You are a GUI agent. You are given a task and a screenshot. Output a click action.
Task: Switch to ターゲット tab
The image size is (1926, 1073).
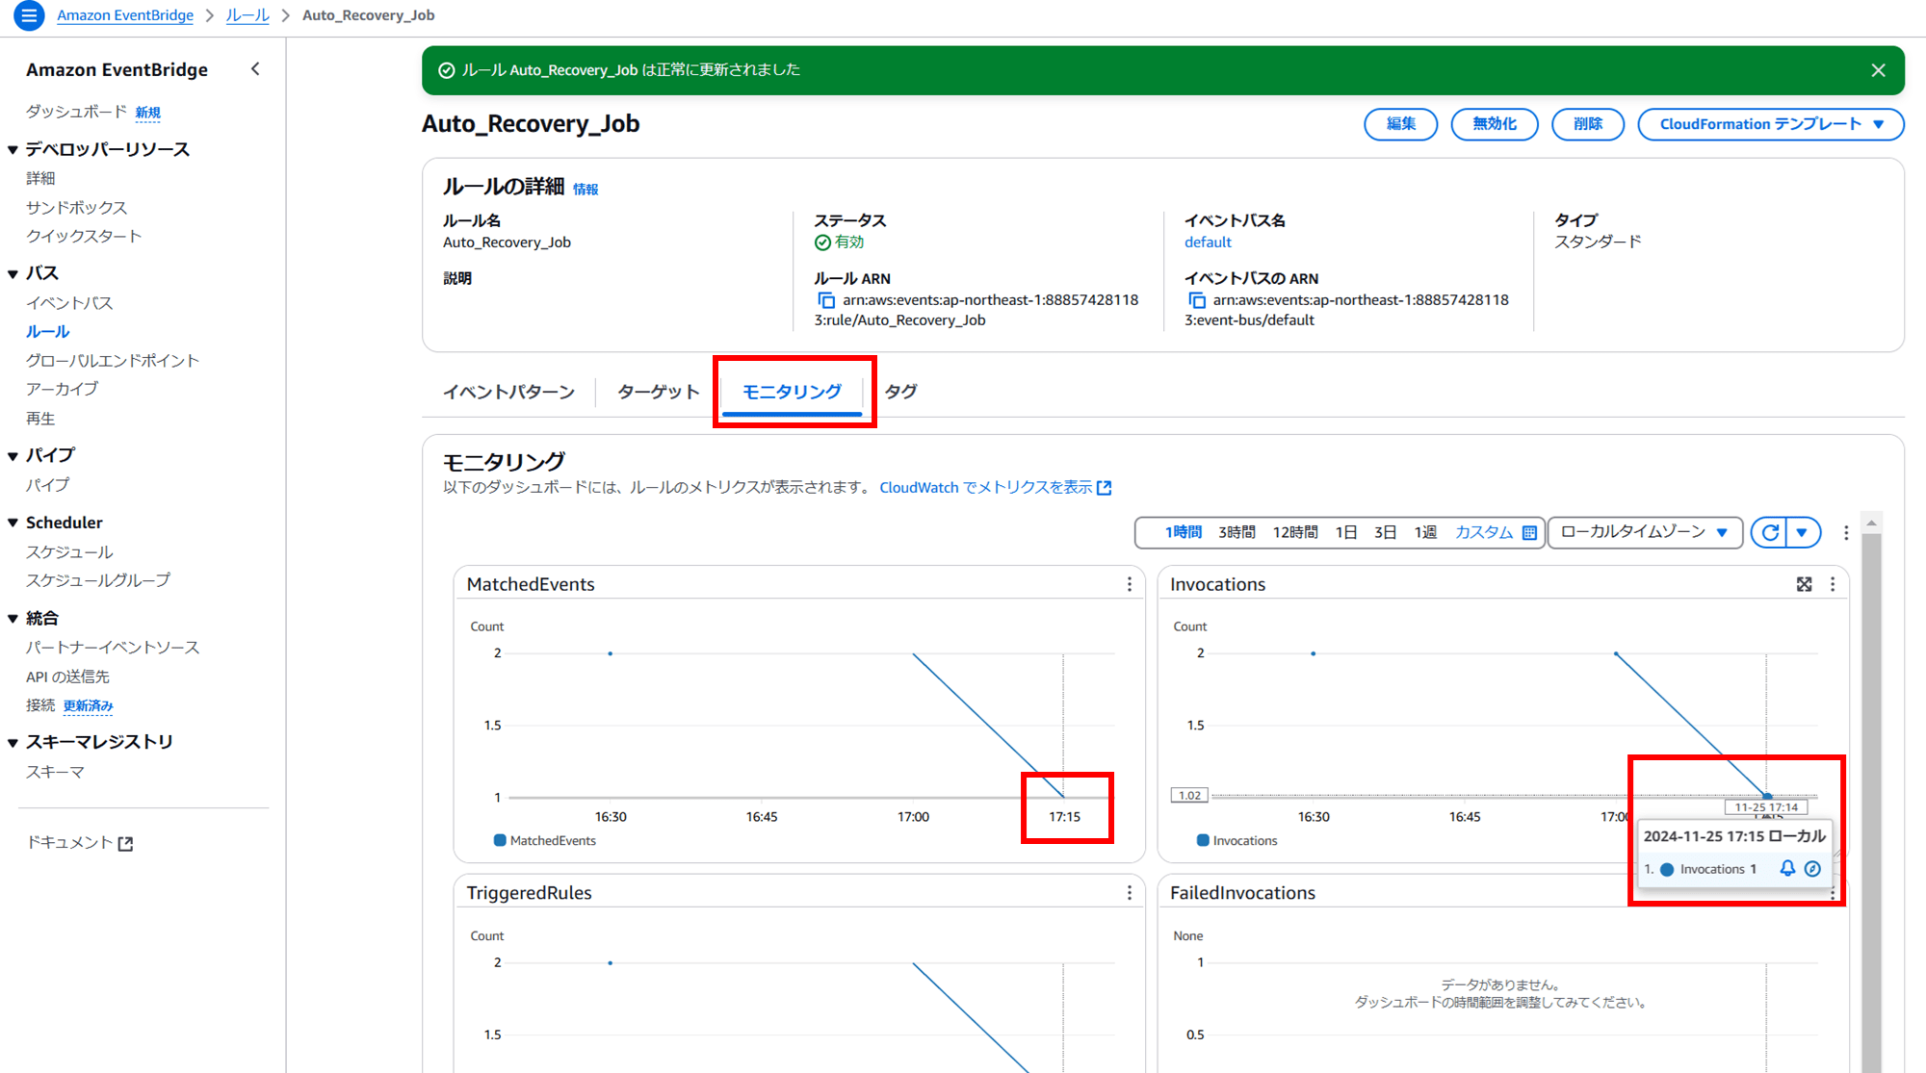(658, 392)
